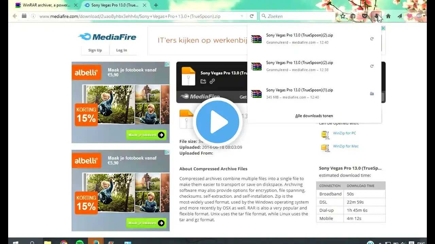Click the paper-plane send icon in toolbar
Image resolution: width=435 pixels, height=244 pixels.
tap(400, 16)
